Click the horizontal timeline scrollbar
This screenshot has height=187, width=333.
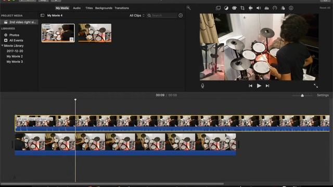(x=112, y=183)
